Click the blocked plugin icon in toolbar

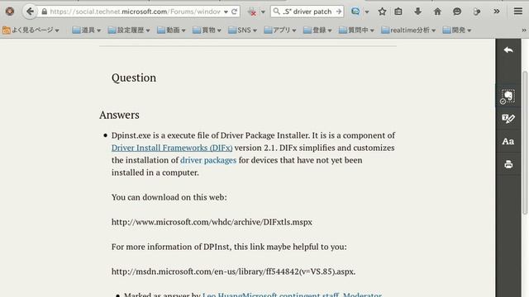[x=251, y=12]
